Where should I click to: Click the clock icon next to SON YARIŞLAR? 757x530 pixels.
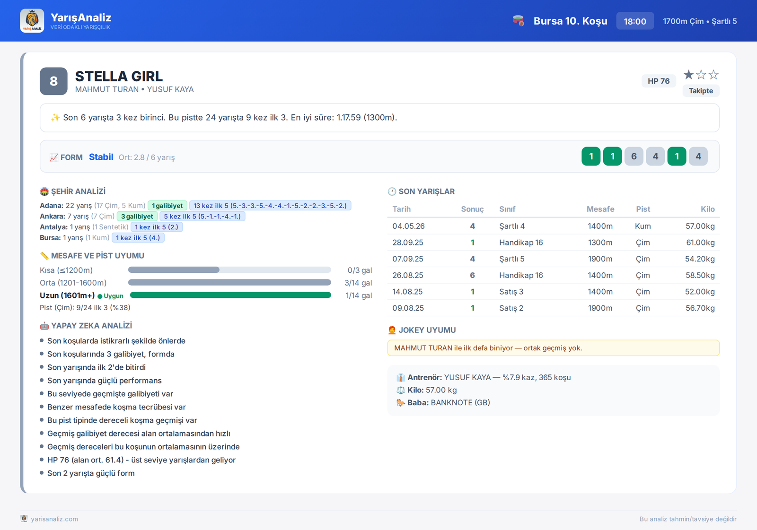click(x=392, y=191)
